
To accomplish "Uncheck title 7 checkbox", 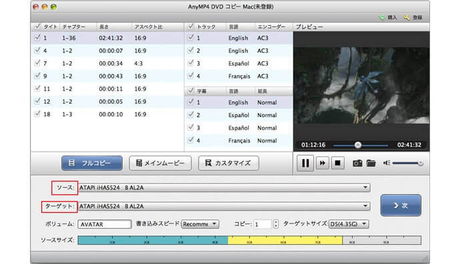I will pos(37,63).
